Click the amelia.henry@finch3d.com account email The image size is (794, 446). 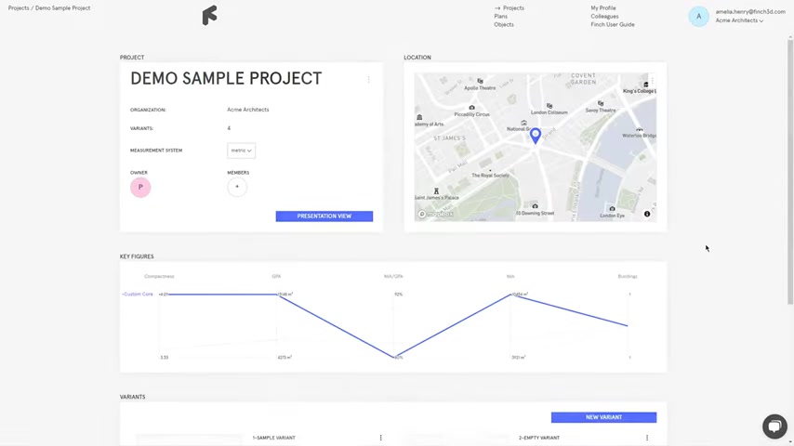click(750, 12)
